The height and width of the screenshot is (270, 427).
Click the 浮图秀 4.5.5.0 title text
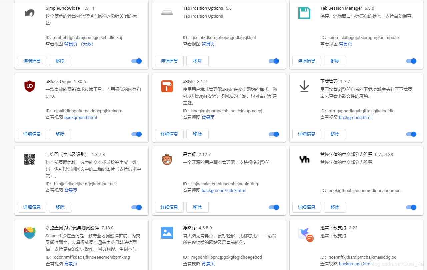pyautogui.click(x=197, y=228)
